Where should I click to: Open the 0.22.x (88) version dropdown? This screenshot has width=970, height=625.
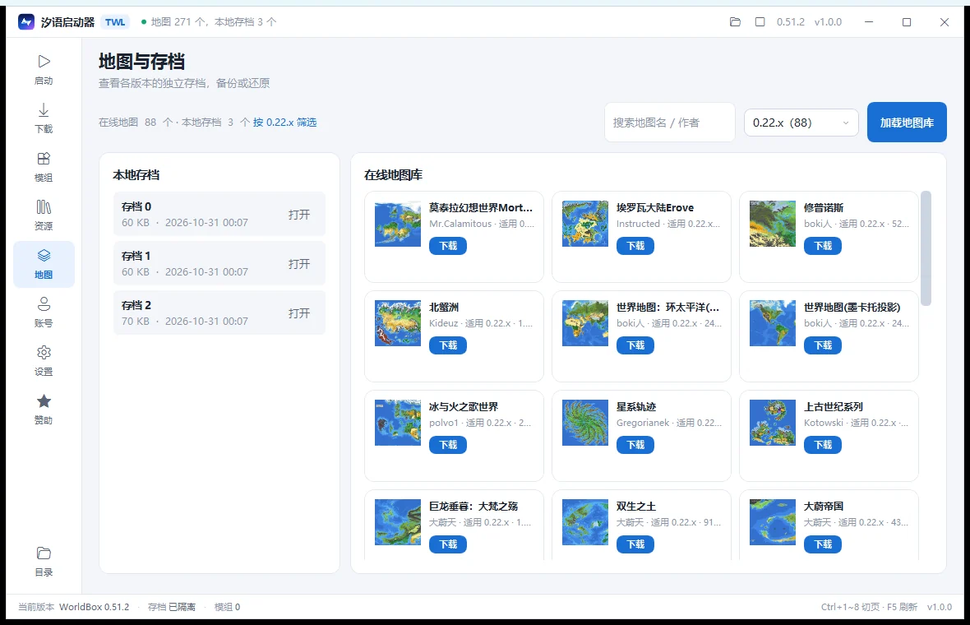tap(801, 123)
